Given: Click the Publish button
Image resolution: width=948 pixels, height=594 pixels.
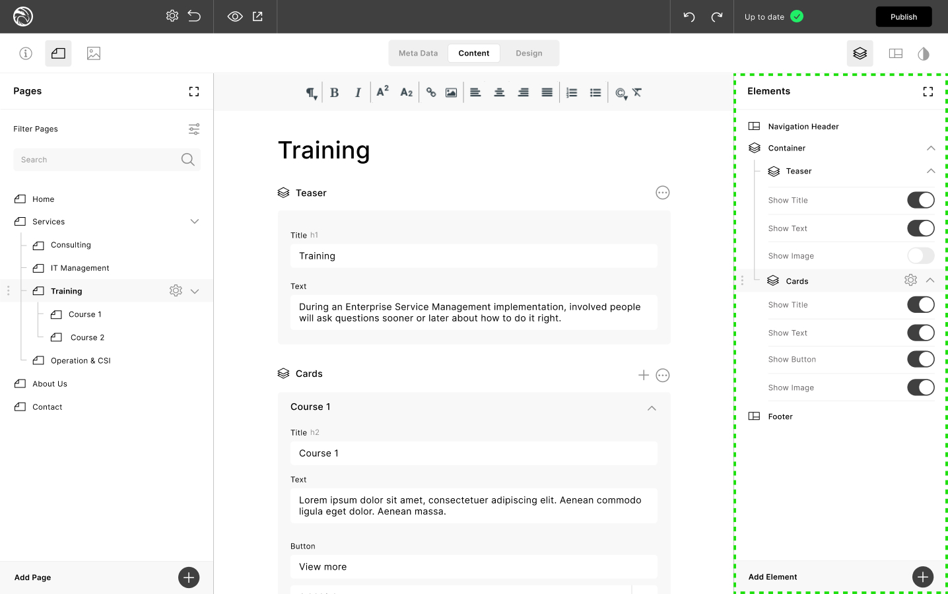Looking at the screenshot, I should (x=903, y=16).
